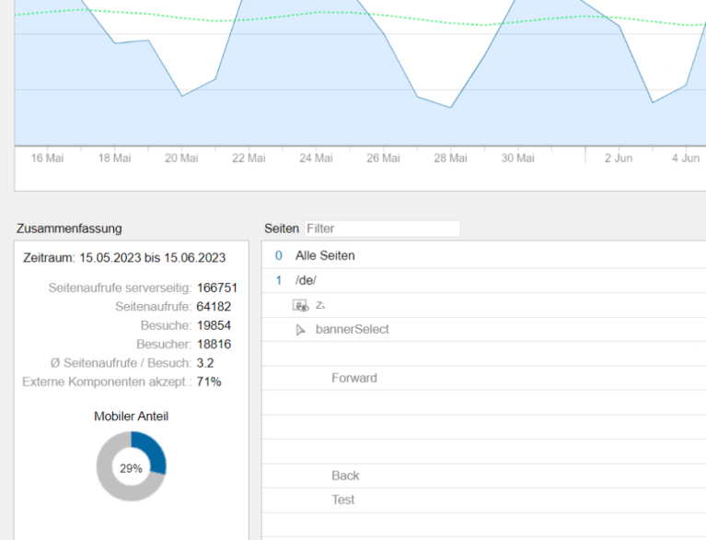706x540 pixels.
Task: Select the 'Alle Seiten' row
Action: coord(324,255)
